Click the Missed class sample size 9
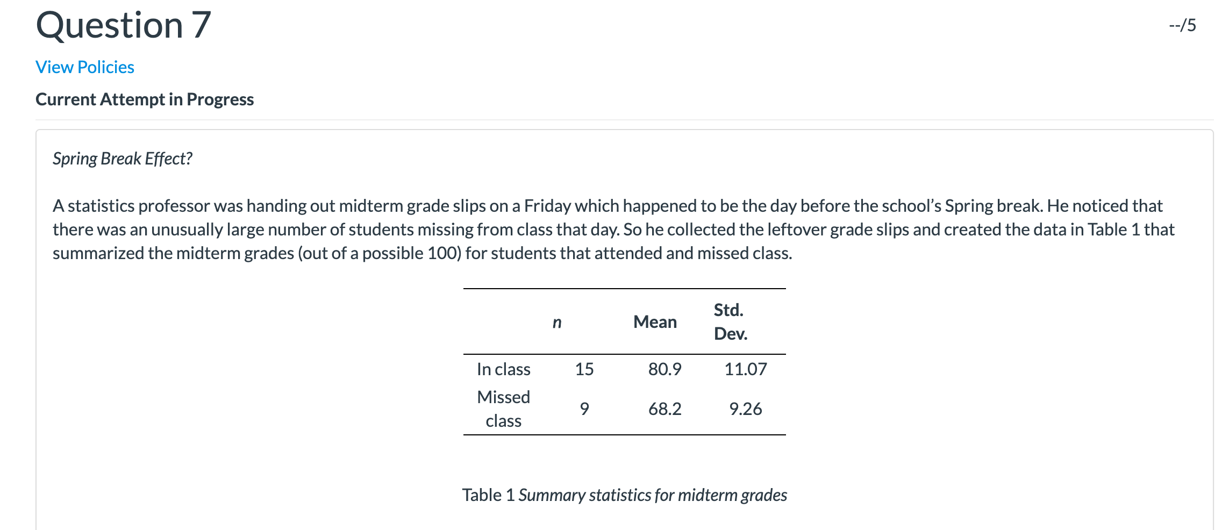This screenshot has width=1229, height=530. coord(584,409)
